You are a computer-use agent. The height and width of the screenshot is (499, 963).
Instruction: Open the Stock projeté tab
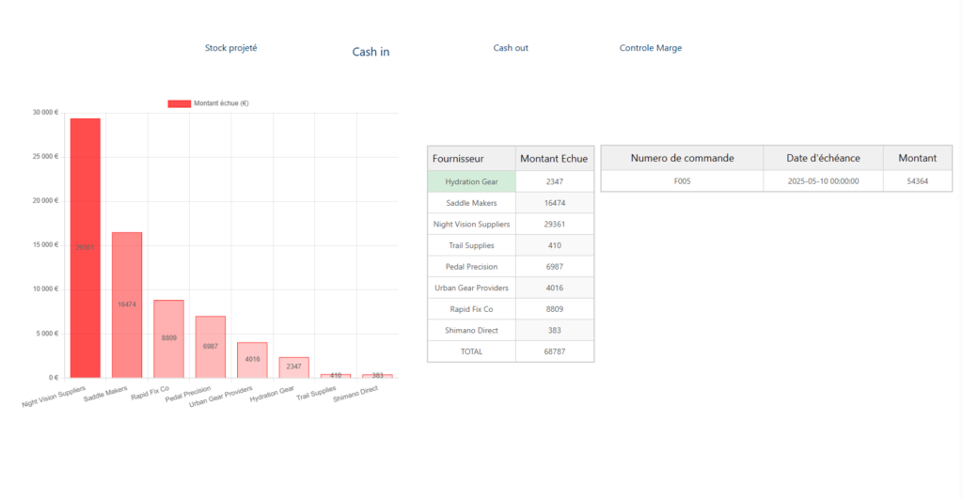tap(230, 48)
